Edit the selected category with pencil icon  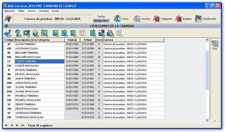(x=56, y=33)
